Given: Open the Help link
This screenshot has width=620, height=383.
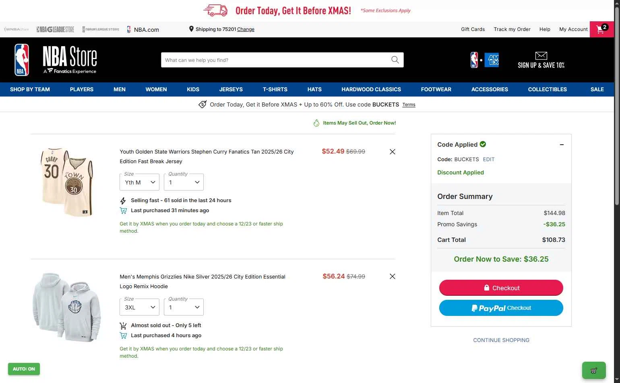Looking at the screenshot, I should 545,29.
